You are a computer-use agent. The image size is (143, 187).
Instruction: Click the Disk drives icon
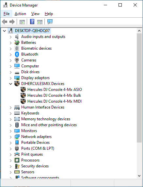tap(17, 72)
